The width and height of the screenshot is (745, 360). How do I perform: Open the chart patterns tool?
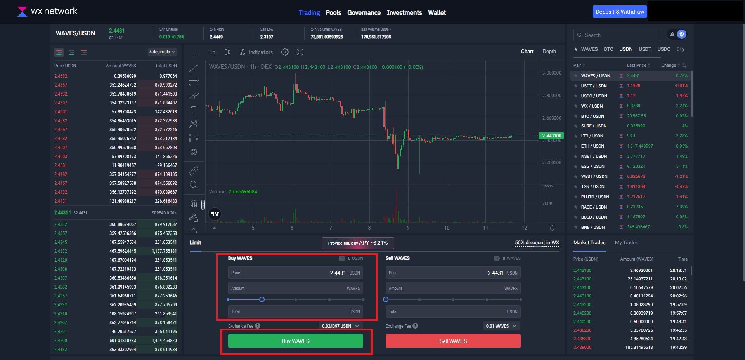coord(194,124)
